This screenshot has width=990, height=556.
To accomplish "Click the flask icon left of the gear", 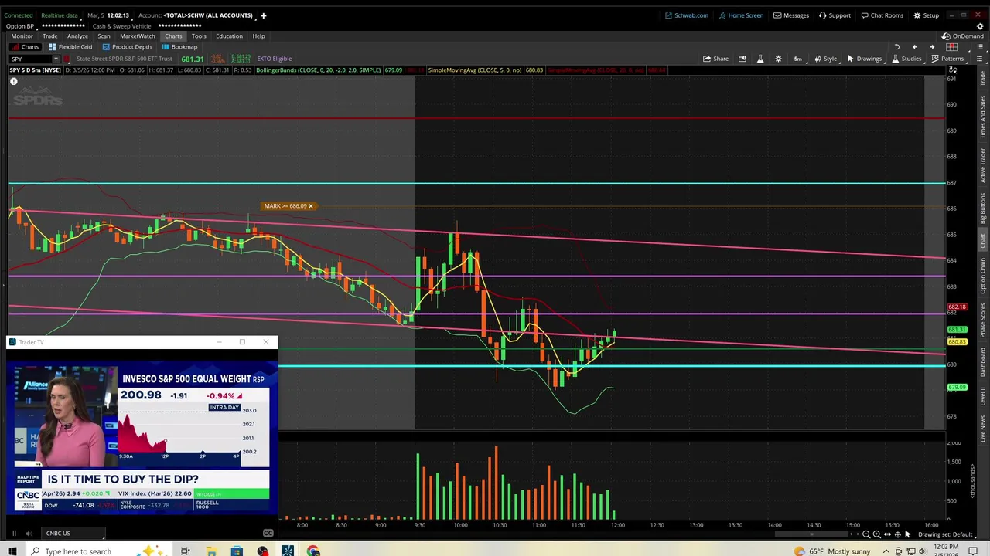I will pyautogui.click(x=760, y=59).
